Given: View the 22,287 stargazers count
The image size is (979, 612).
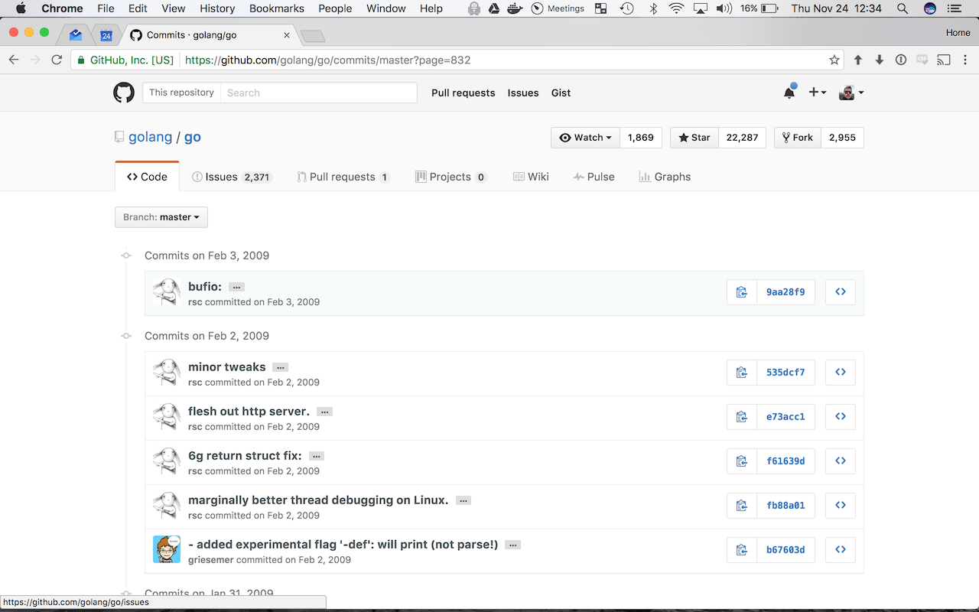Looking at the screenshot, I should point(742,138).
